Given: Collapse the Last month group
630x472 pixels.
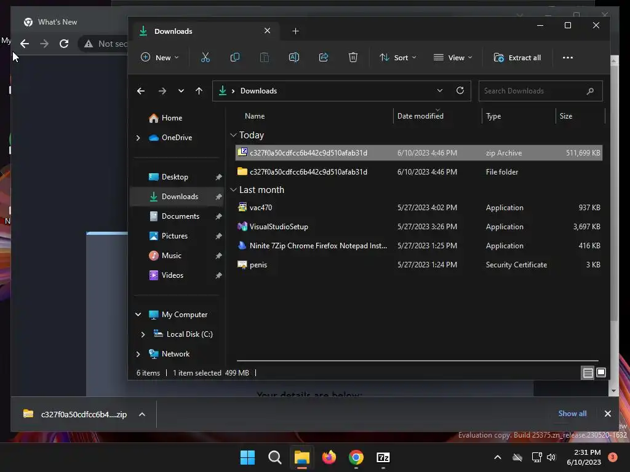Looking at the screenshot, I should tap(233, 190).
